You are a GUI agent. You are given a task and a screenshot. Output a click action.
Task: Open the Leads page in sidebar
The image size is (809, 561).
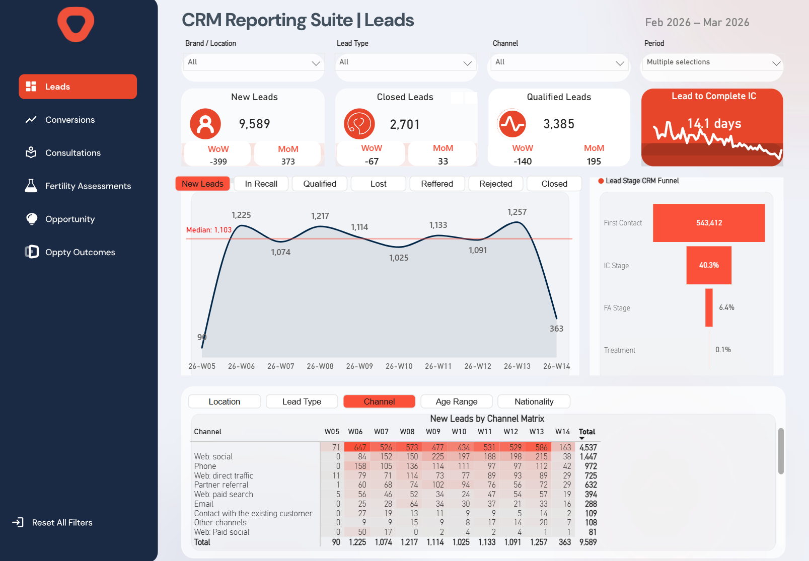point(78,87)
